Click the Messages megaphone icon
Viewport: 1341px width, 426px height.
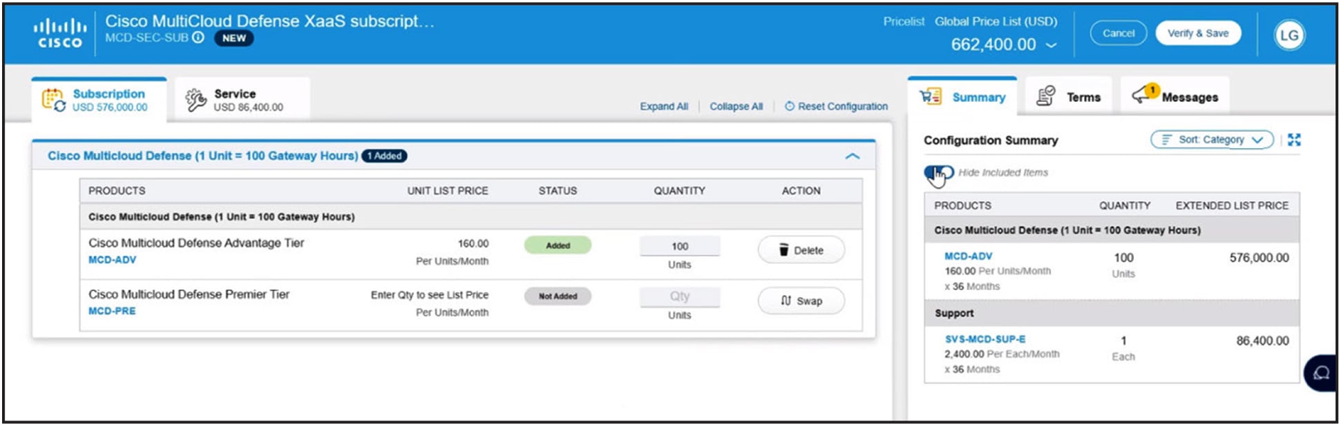(1144, 94)
